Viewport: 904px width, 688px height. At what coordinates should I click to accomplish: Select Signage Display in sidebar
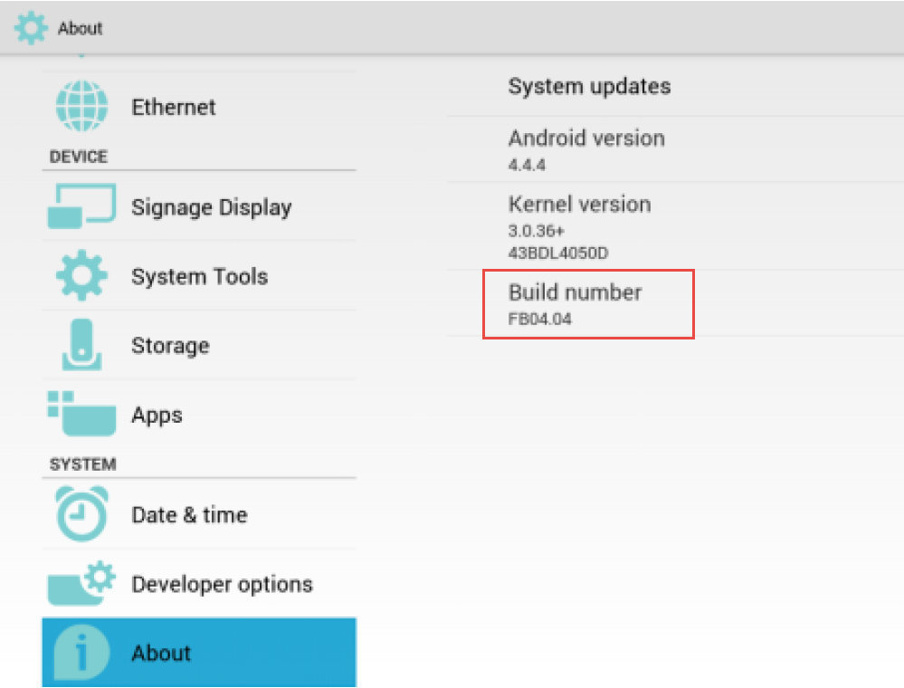199,206
